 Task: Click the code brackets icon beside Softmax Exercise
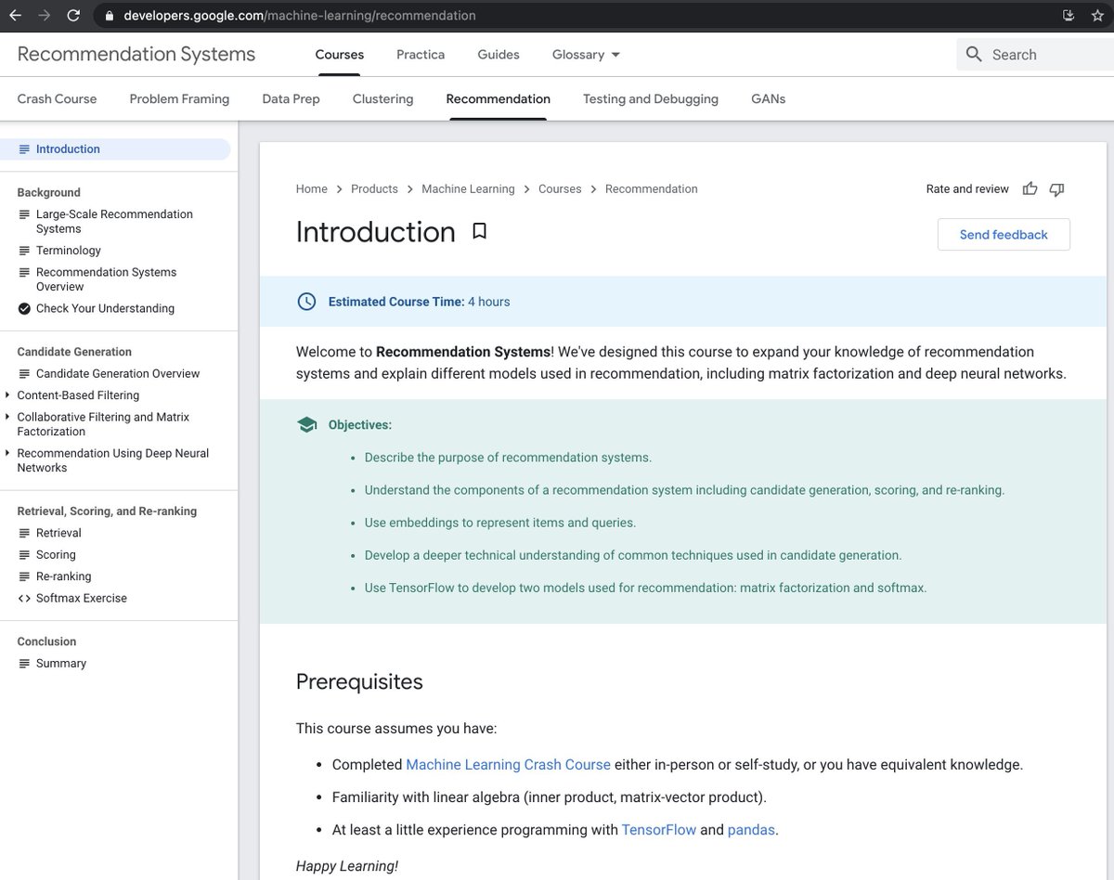24,598
